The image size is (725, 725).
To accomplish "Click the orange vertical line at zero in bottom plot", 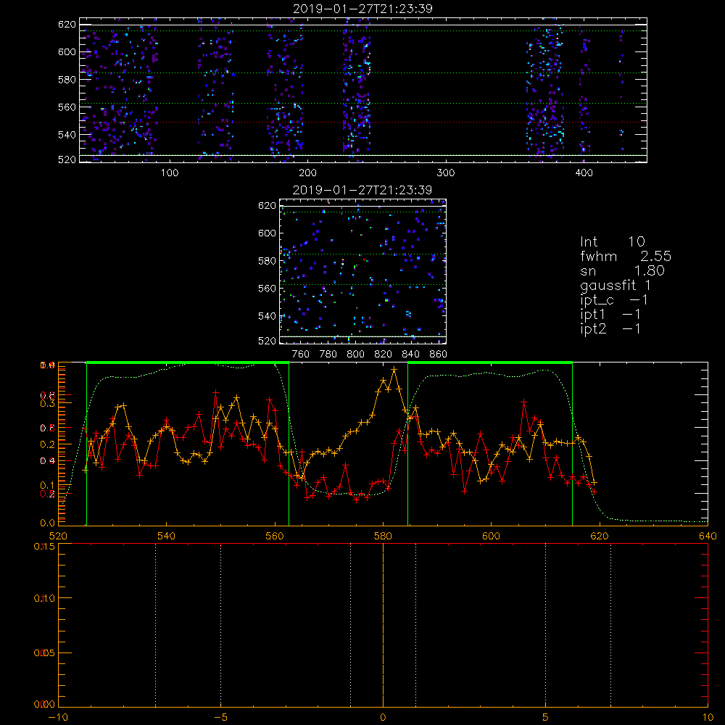I will point(383,624).
